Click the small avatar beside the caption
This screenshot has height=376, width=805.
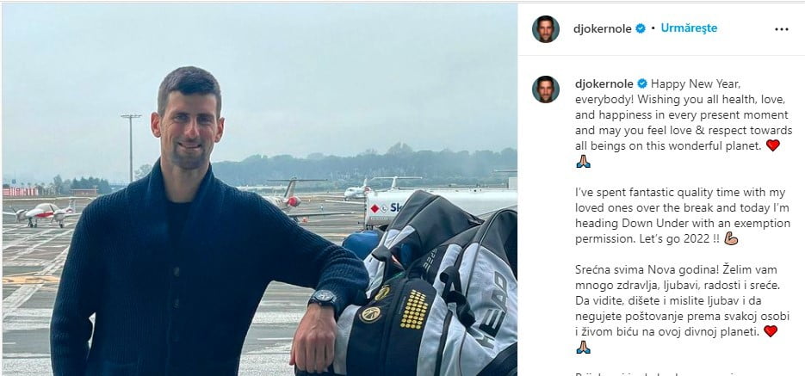click(545, 89)
